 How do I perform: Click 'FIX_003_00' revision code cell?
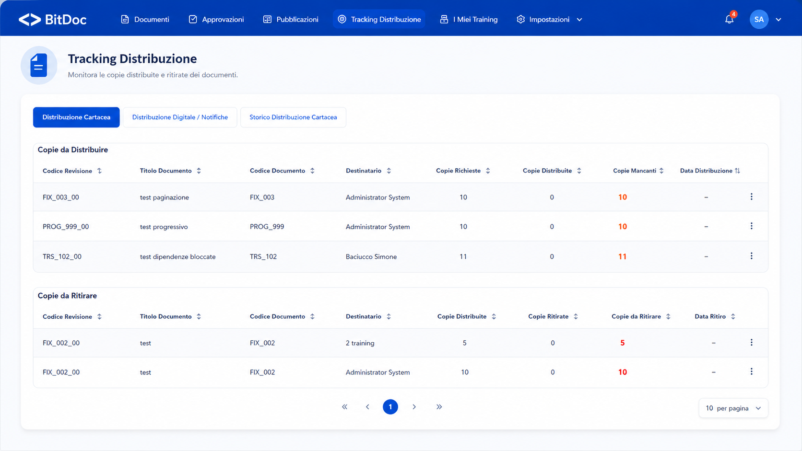61,197
